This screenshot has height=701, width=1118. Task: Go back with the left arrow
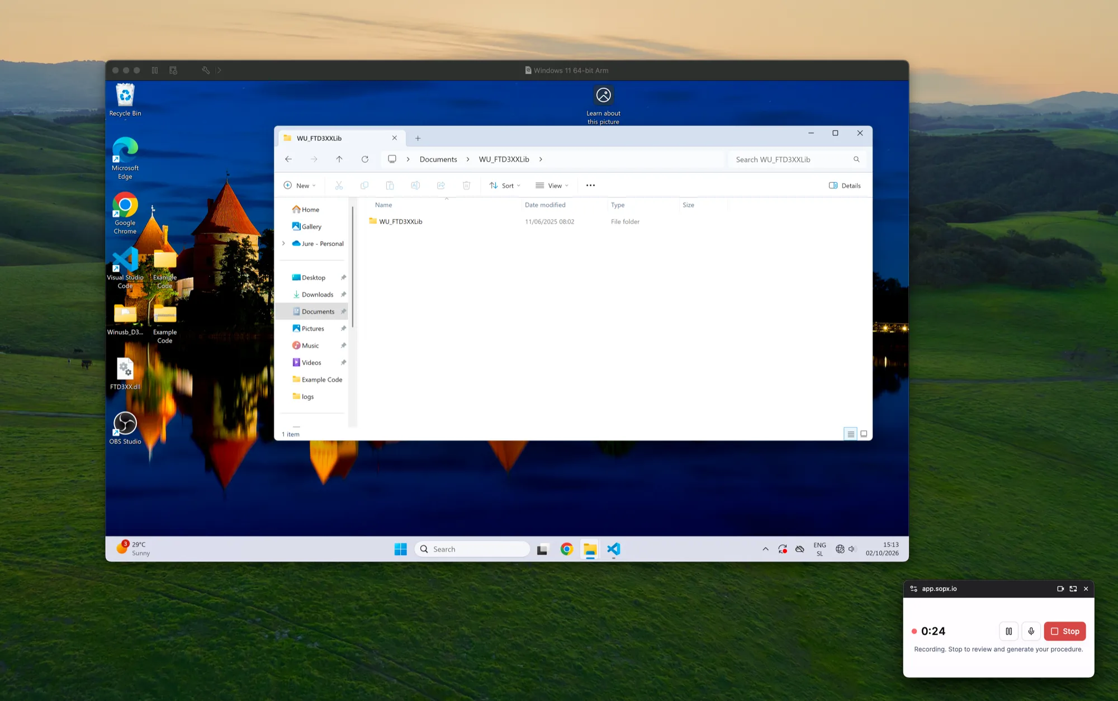pos(288,159)
